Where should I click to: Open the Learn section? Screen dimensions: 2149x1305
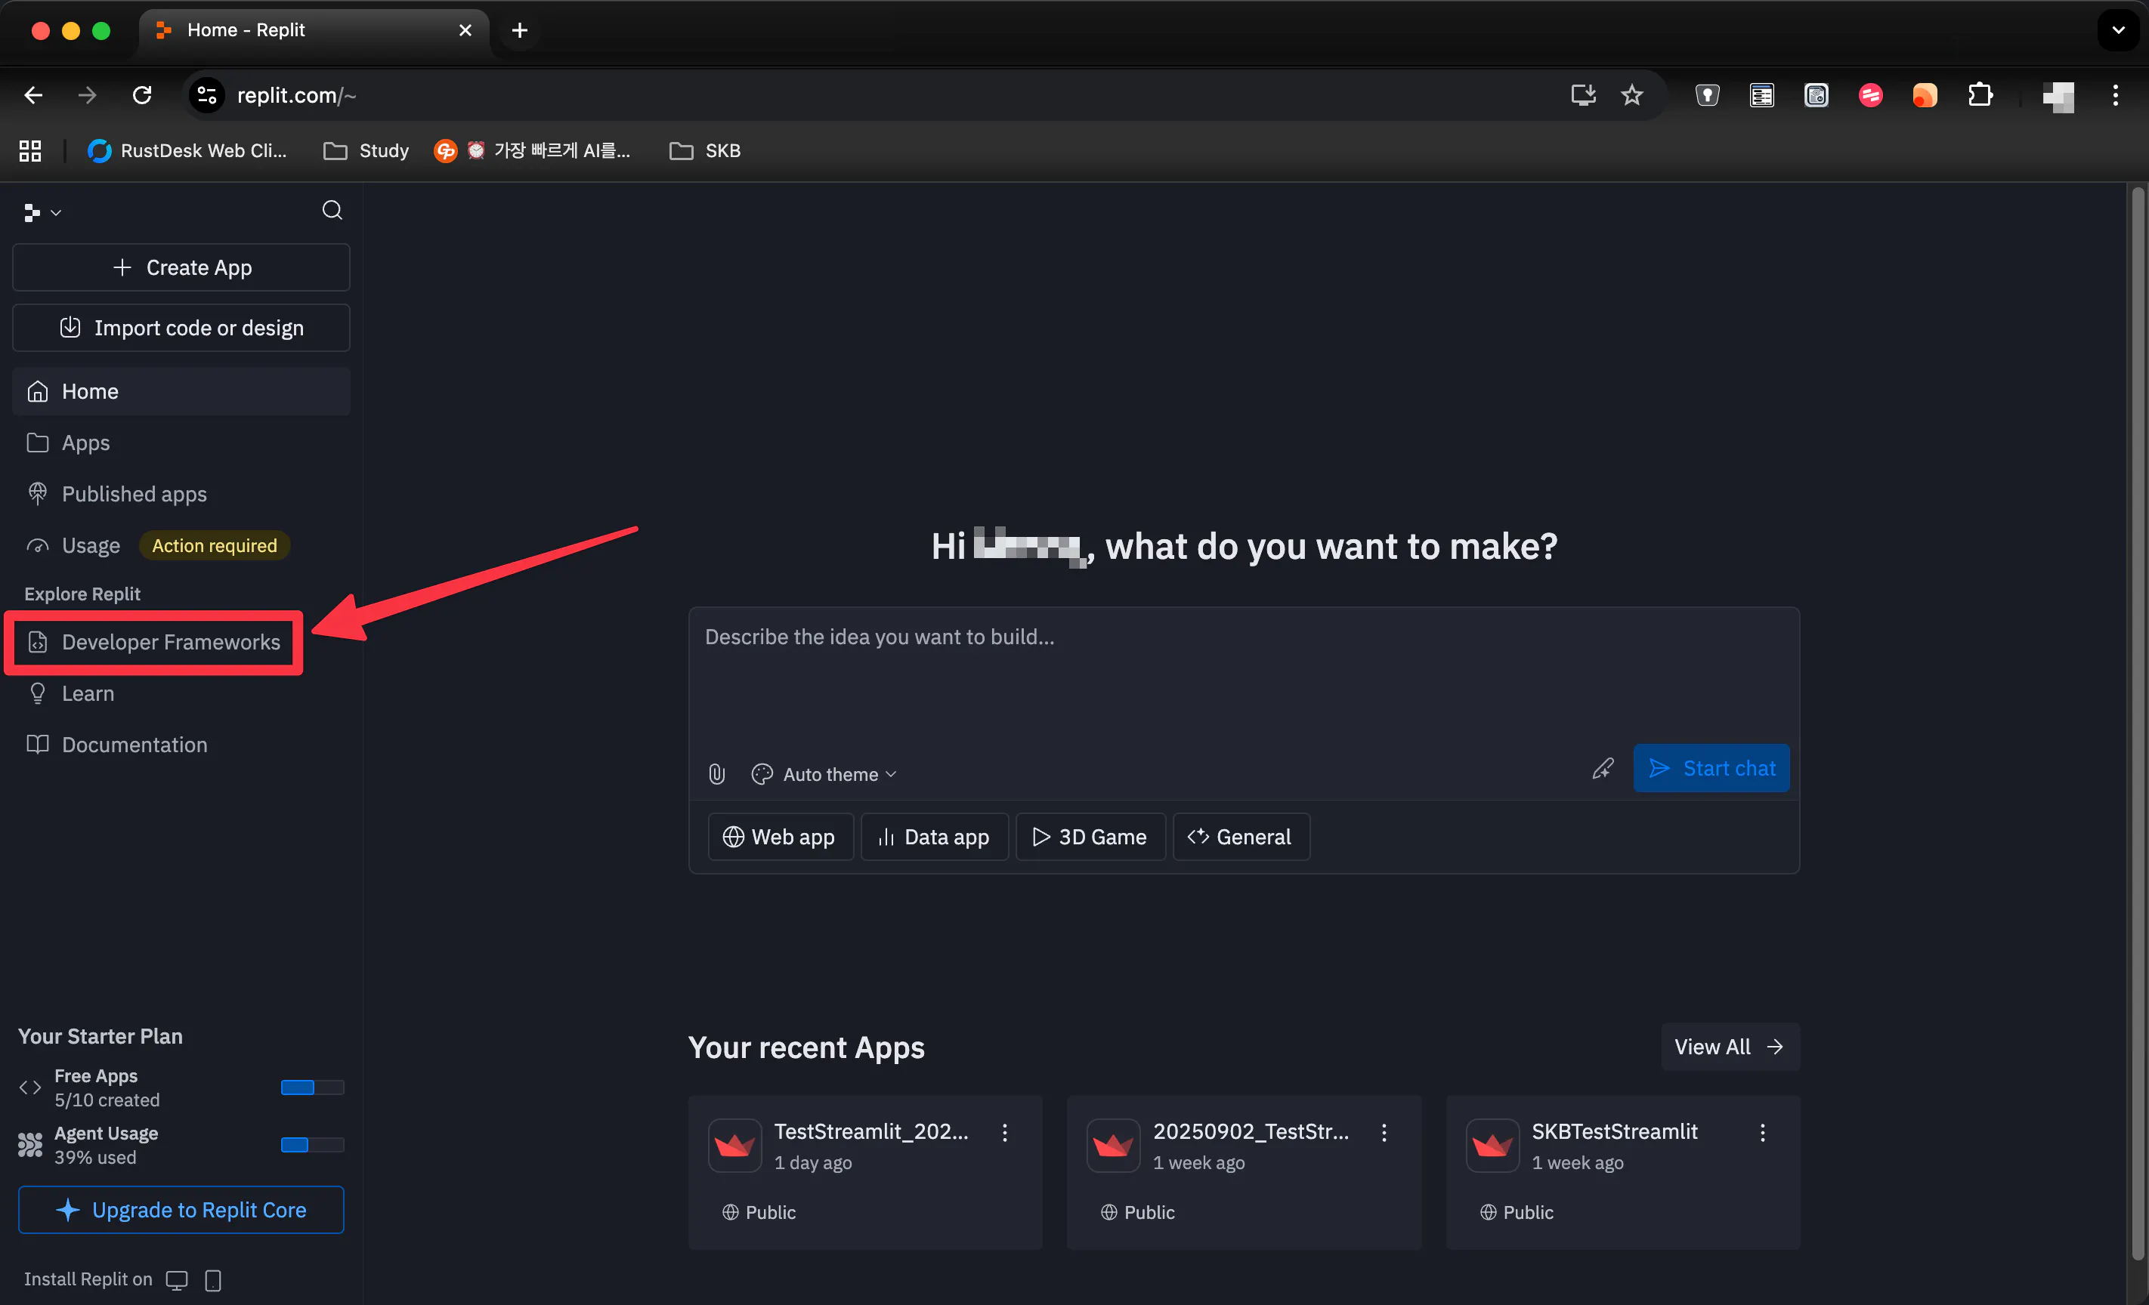click(x=181, y=694)
